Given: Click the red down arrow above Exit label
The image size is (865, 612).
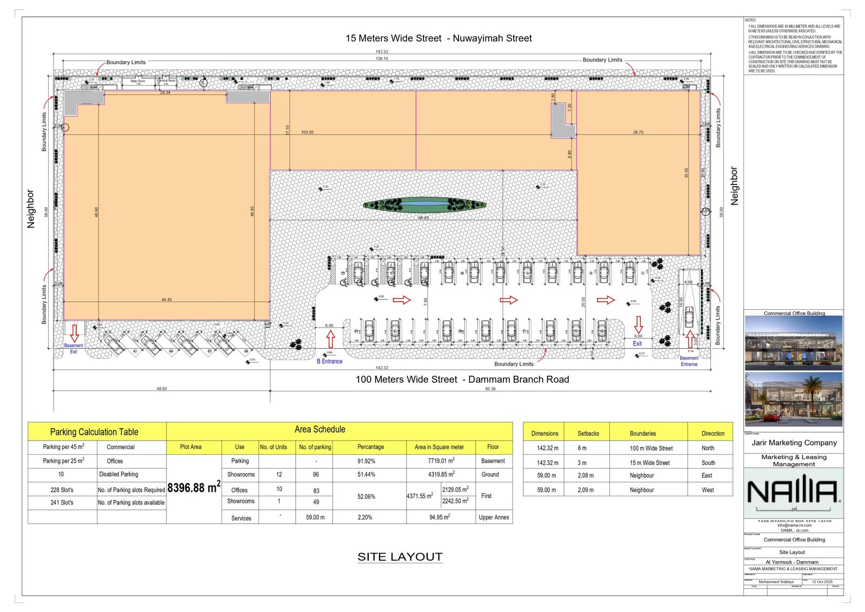Looking at the screenshot, I should click(638, 324).
